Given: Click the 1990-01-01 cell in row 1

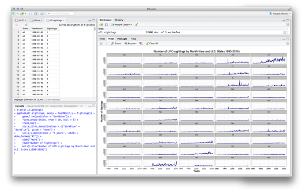Looking at the screenshot, I should [37, 32].
